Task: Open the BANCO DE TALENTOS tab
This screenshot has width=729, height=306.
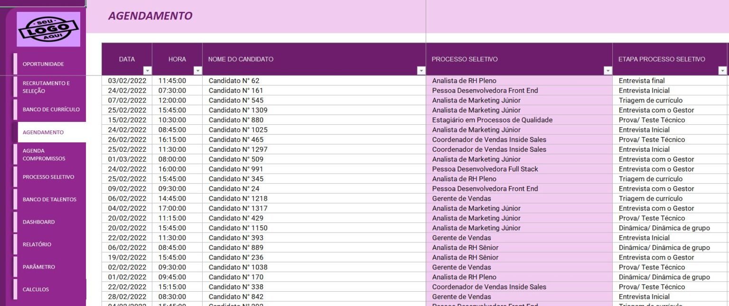Action: [50, 200]
